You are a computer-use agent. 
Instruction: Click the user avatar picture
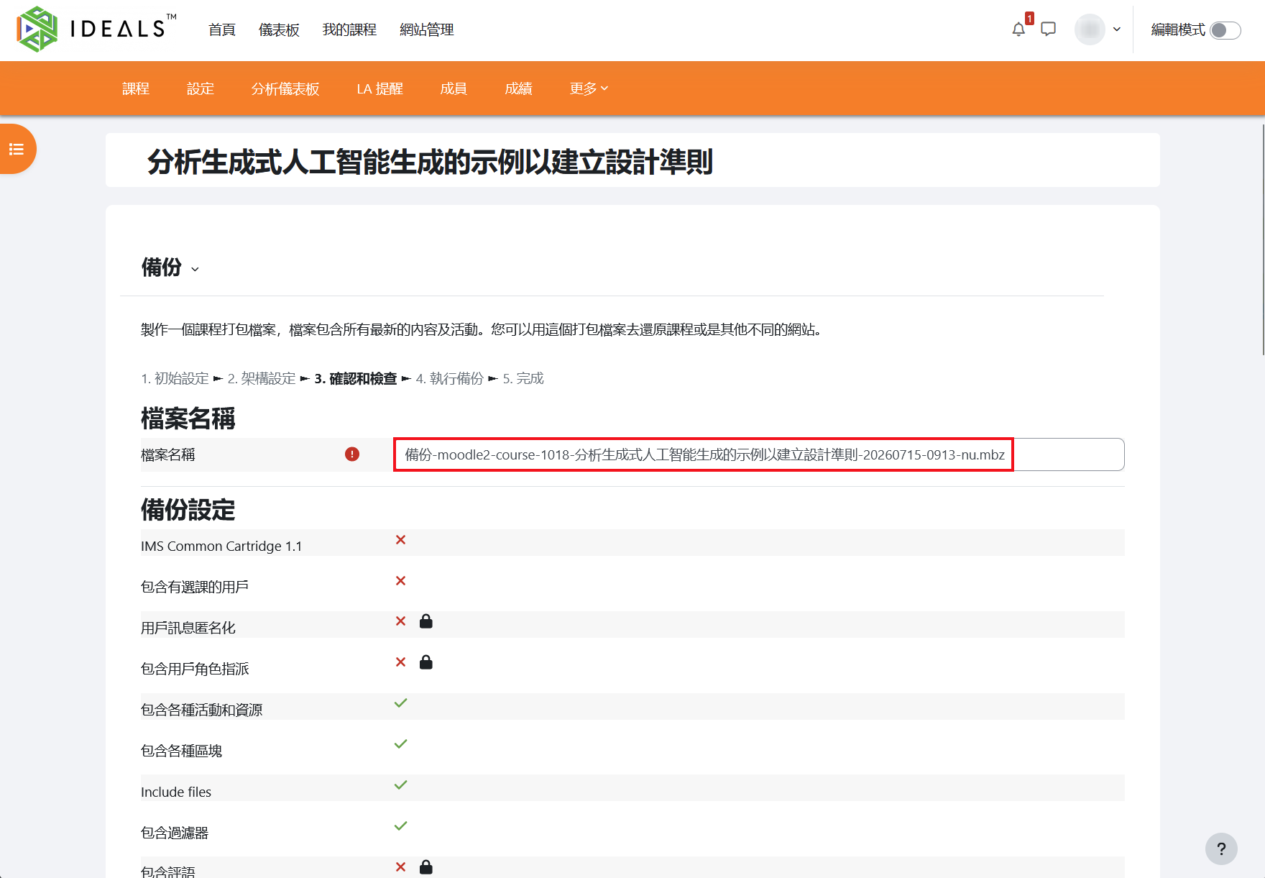[x=1090, y=29]
